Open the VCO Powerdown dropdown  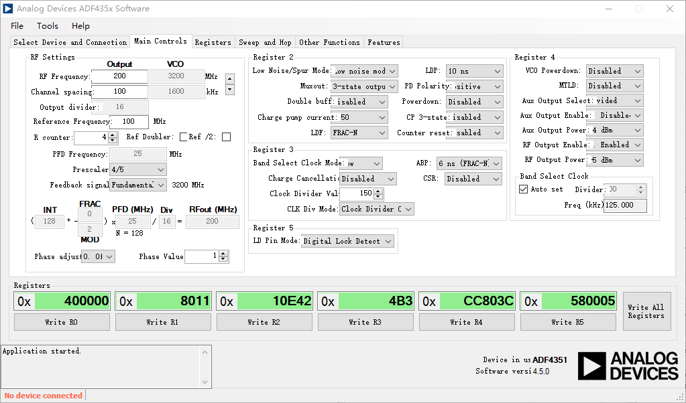click(x=615, y=71)
